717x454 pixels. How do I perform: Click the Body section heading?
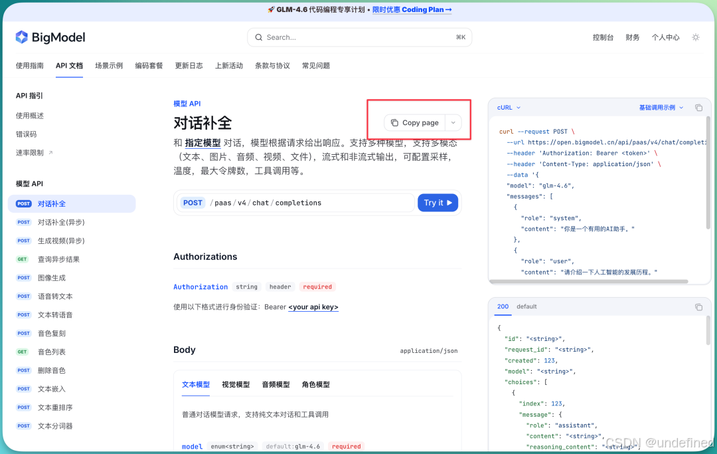(x=185, y=350)
